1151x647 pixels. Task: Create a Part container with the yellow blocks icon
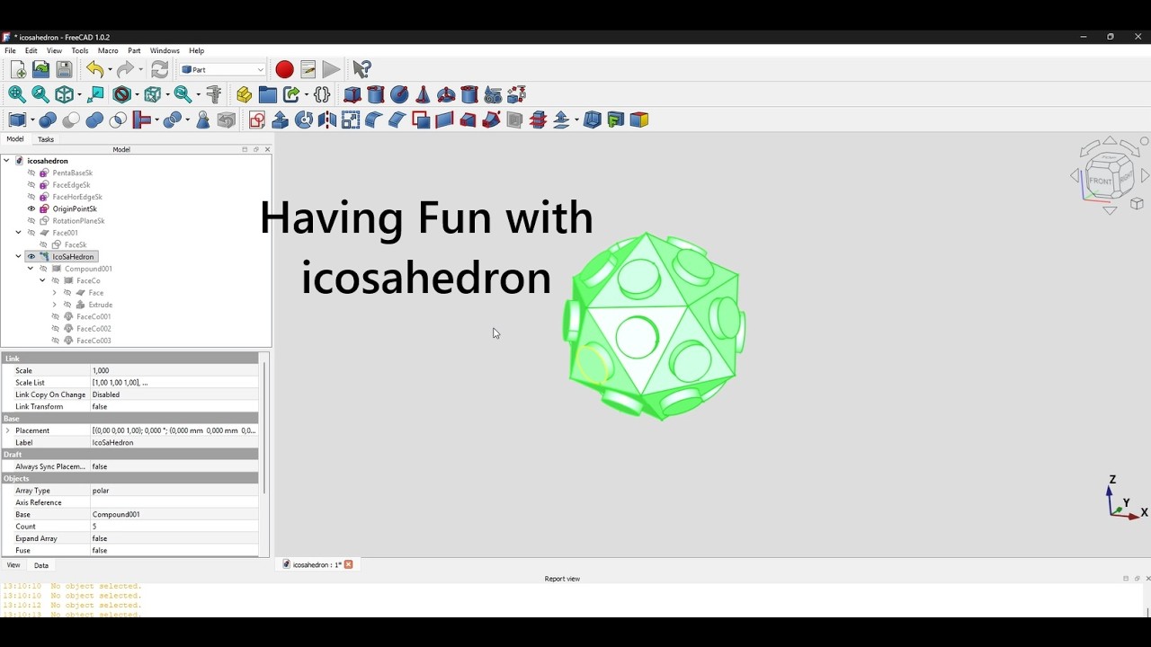[x=244, y=94]
